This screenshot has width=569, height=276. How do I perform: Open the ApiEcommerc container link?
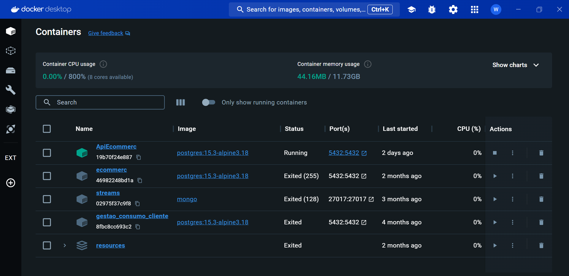(116, 147)
